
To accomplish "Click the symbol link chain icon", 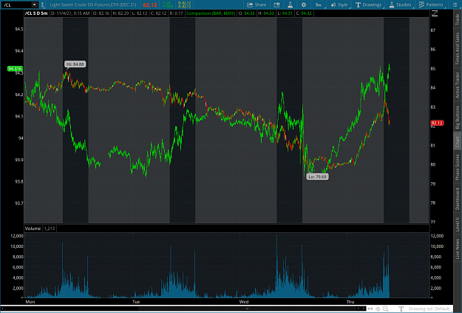I will pyautogui.click(x=42, y=4).
